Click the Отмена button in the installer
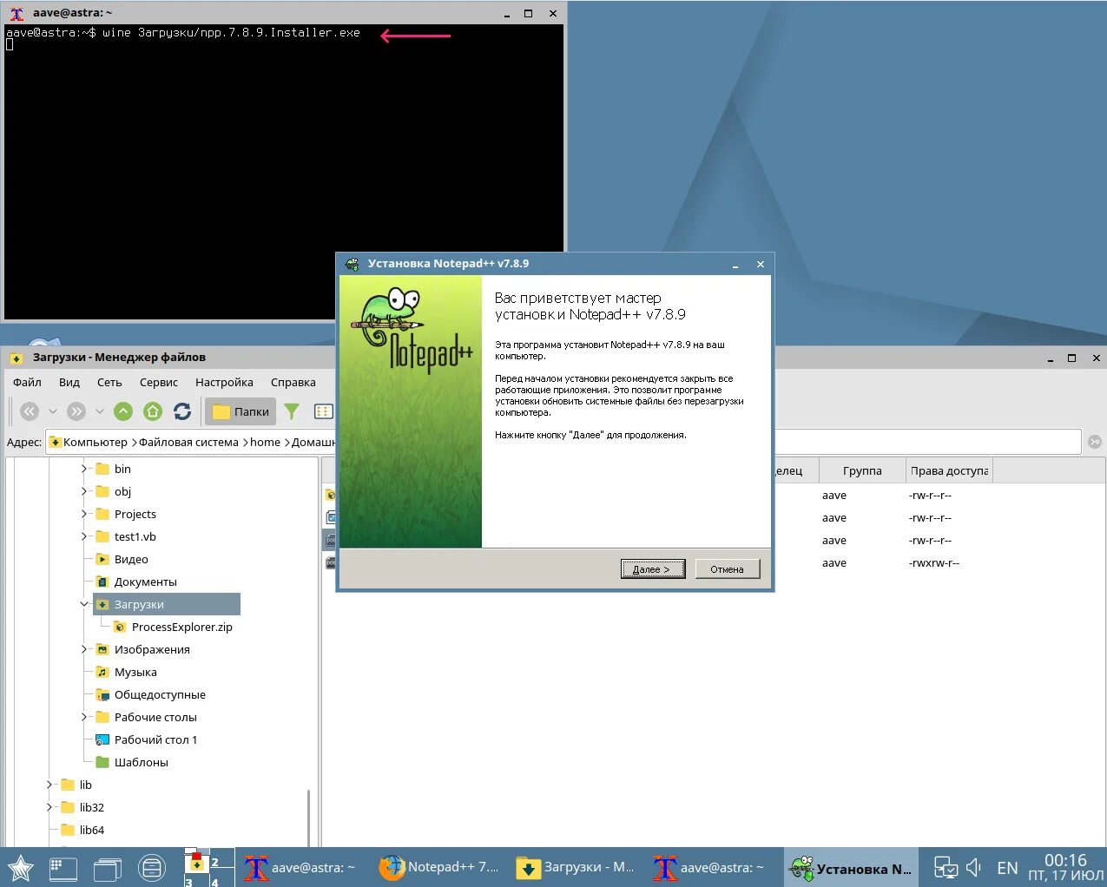Viewport: 1107px width, 887px height. pyautogui.click(x=727, y=569)
